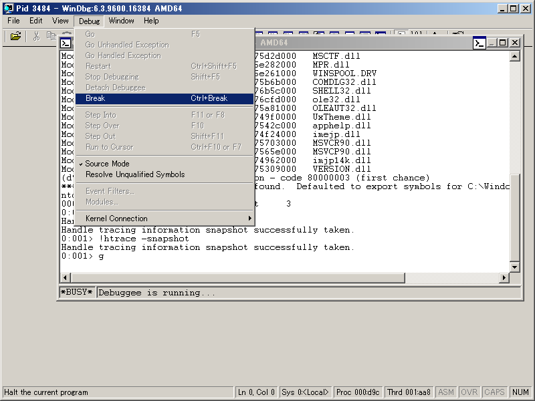
Task: Open the Modules dialog
Action: click(165, 202)
